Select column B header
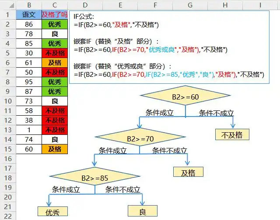This screenshot has width=280, height=220. (x=29, y=5)
